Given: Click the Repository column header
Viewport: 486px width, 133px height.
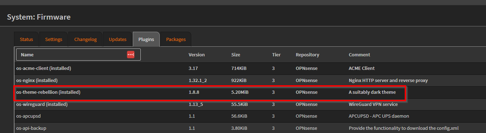Looking at the screenshot, I should 307,55.
